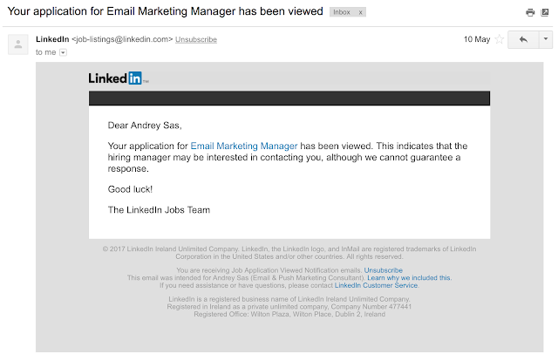The height and width of the screenshot is (361, 558).
Task: Remove the Inbox label with x
Action: click(360, 12)
